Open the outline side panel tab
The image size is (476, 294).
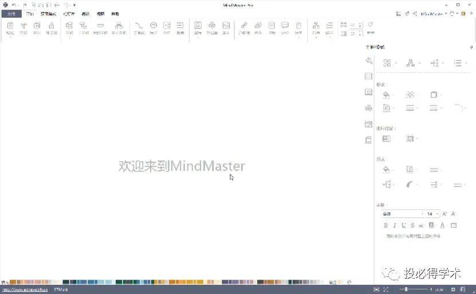point(368,76)
